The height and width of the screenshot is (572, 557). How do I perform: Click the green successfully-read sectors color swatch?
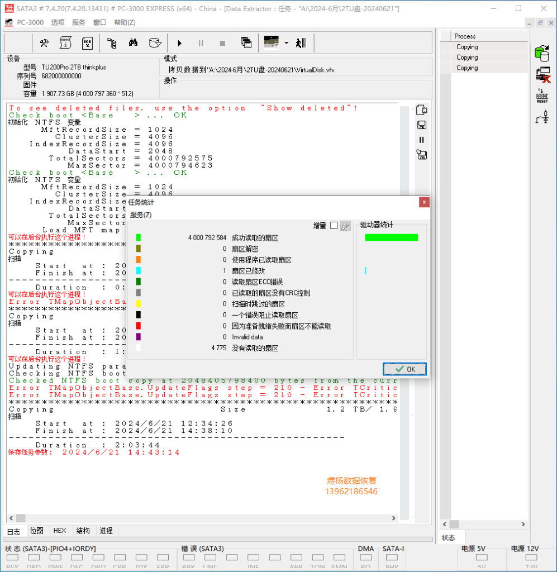pyautogui.click(x=139, y=238)
